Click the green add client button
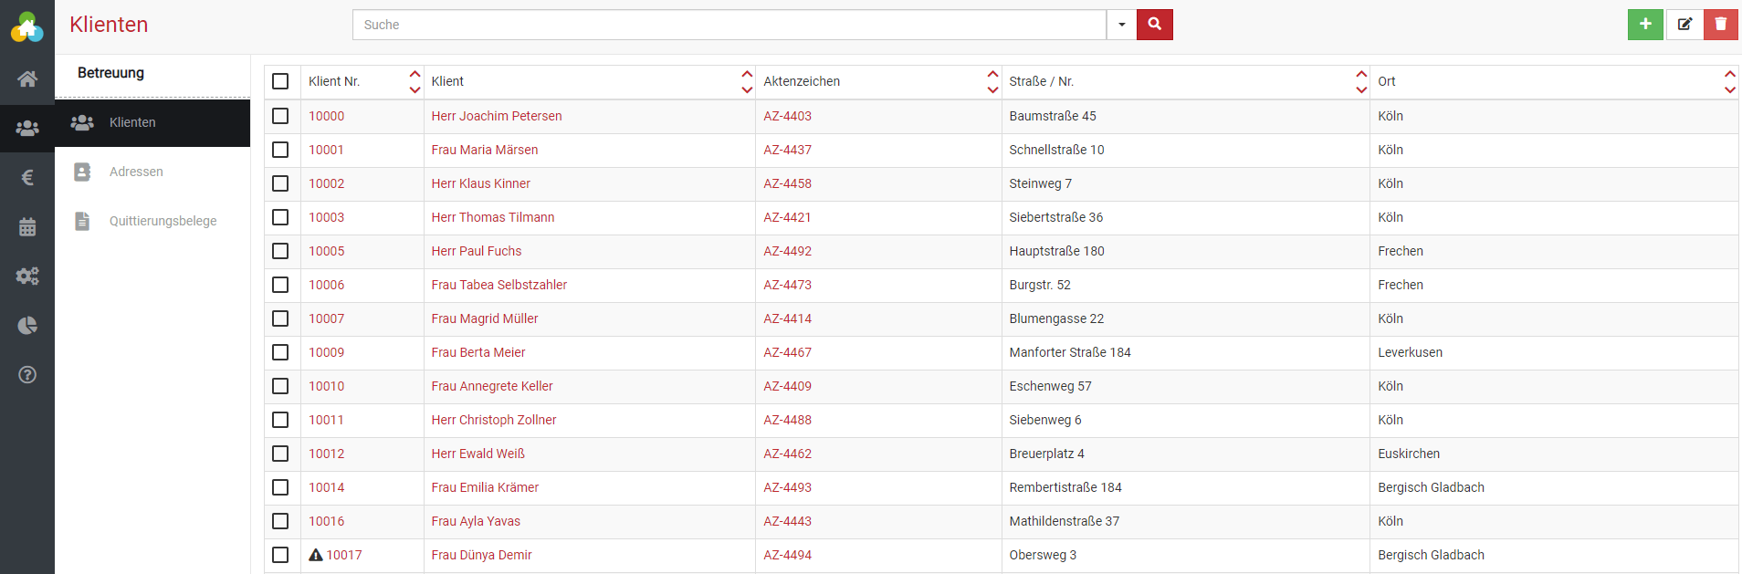The height and width of the screenshot is (574, 1742). (x=1644, y=25)
